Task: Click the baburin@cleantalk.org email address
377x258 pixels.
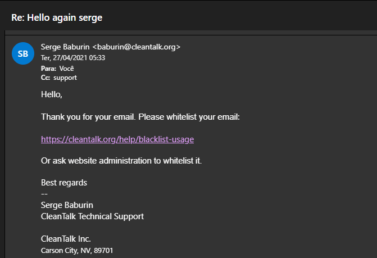Action: [137, 47]
